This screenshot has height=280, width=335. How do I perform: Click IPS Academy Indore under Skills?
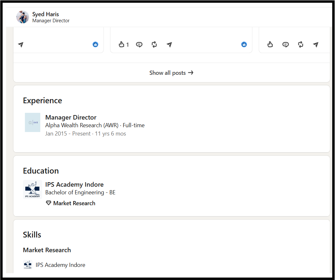(x=60, y=265)
